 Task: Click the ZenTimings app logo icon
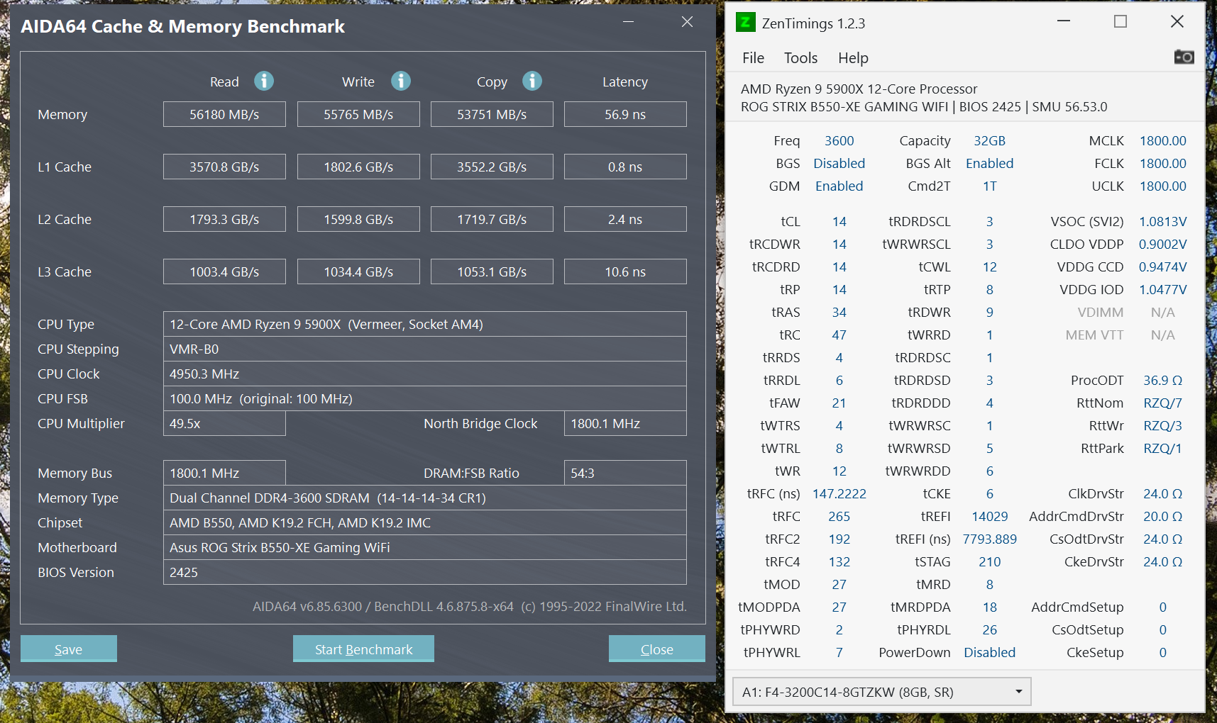click(745, 23)
